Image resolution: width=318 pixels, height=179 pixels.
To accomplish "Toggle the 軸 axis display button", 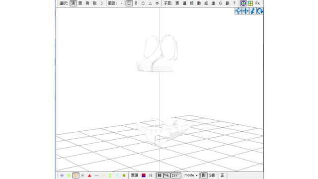I will click(x=160, y=176).
